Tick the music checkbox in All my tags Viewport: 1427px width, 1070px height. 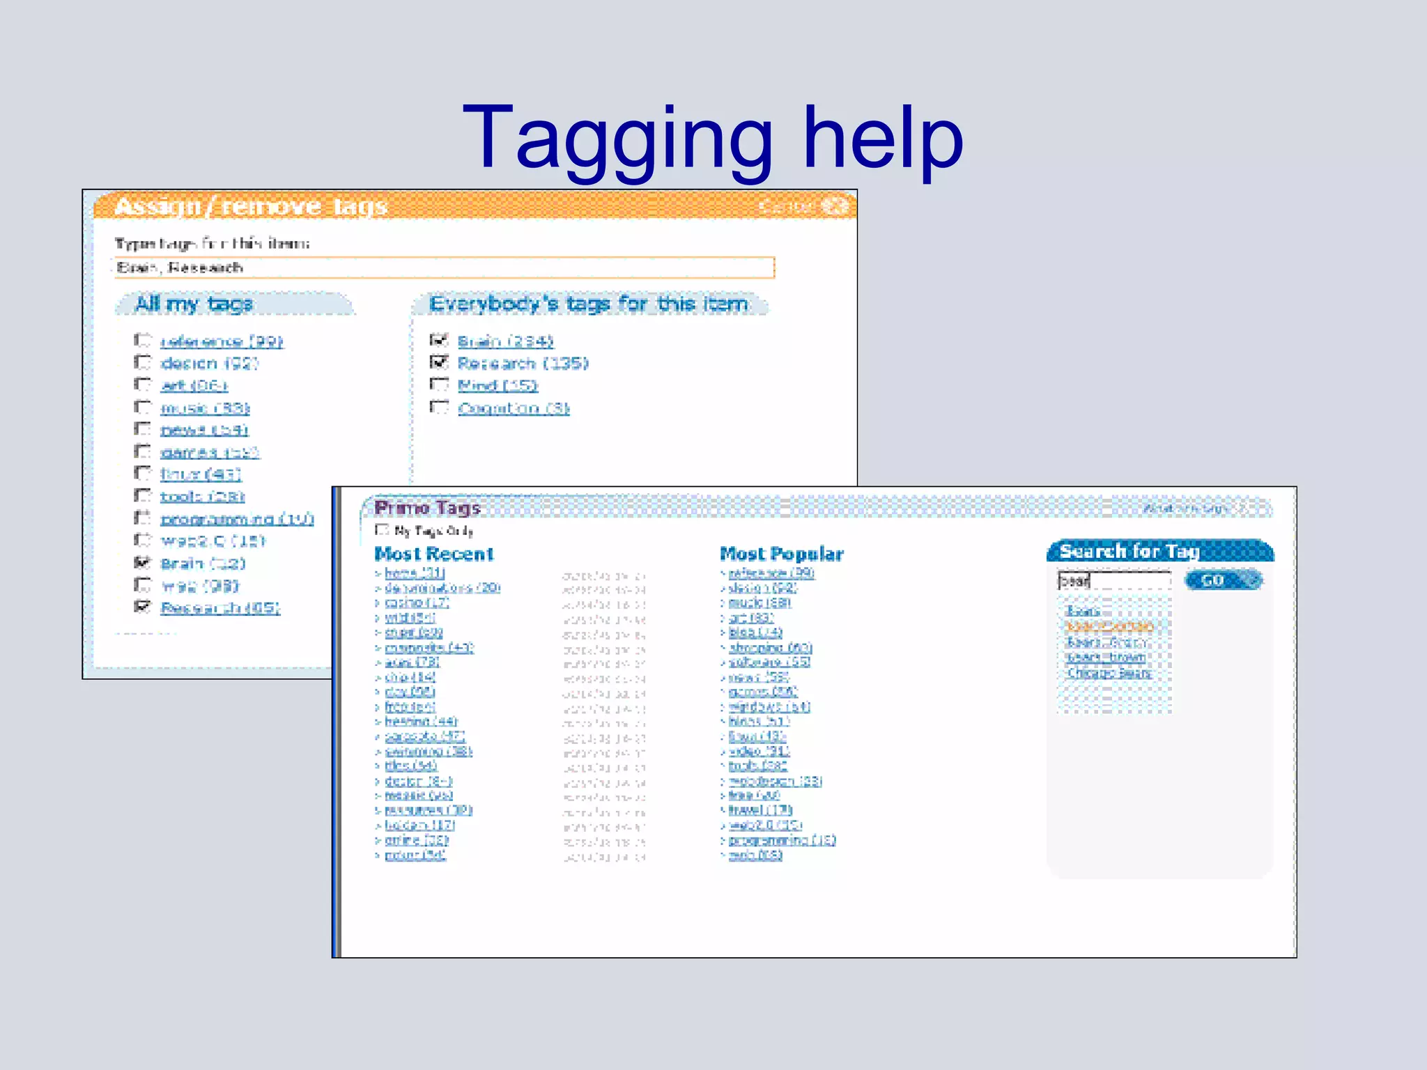click(142, 407)
